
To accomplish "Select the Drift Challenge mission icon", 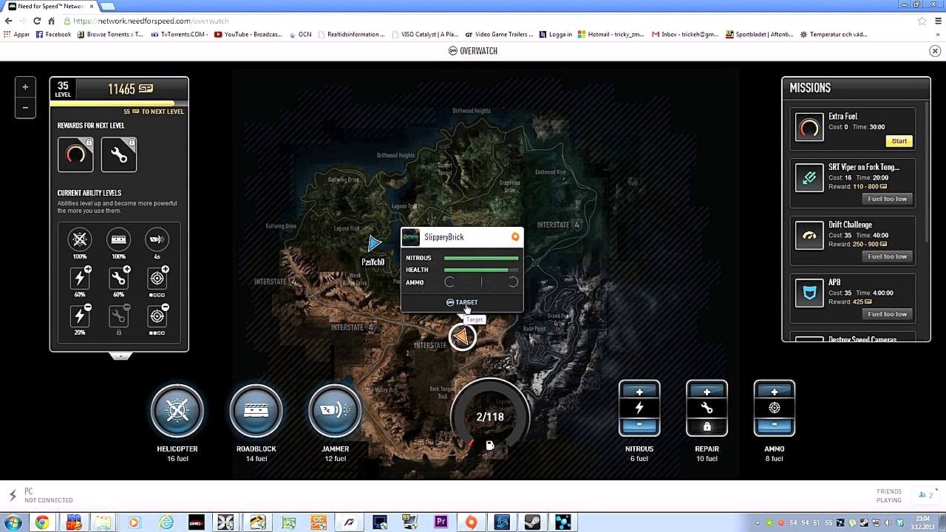I will pos(809,236).
